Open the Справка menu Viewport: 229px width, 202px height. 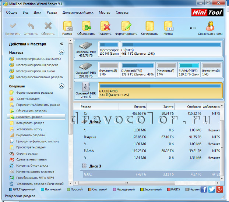click(x=122, y=12)
